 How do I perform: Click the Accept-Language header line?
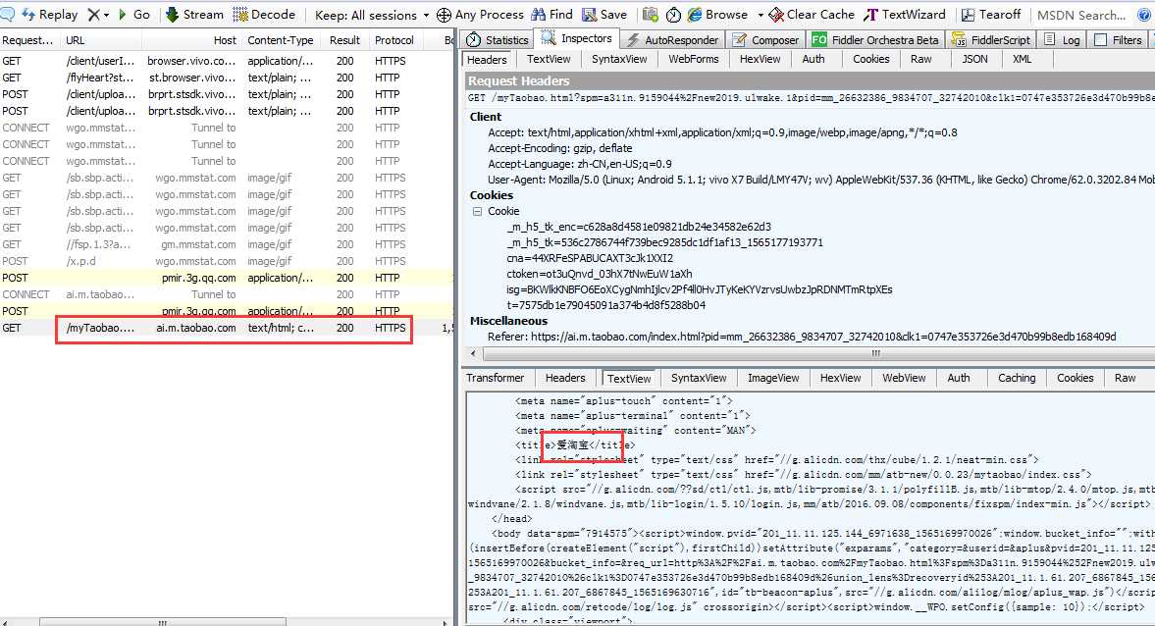point(580,164)
